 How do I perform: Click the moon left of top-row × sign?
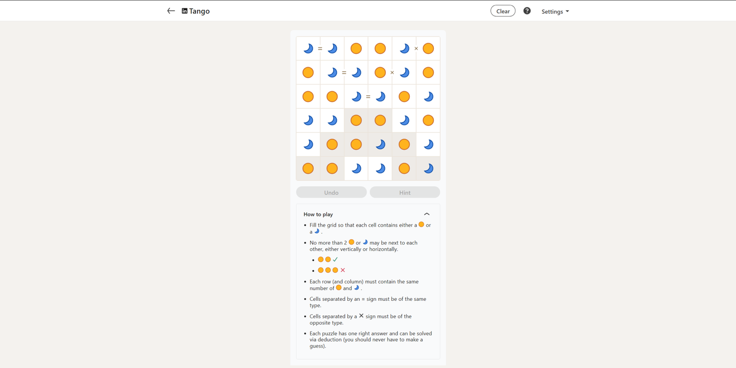click(404, 48)
